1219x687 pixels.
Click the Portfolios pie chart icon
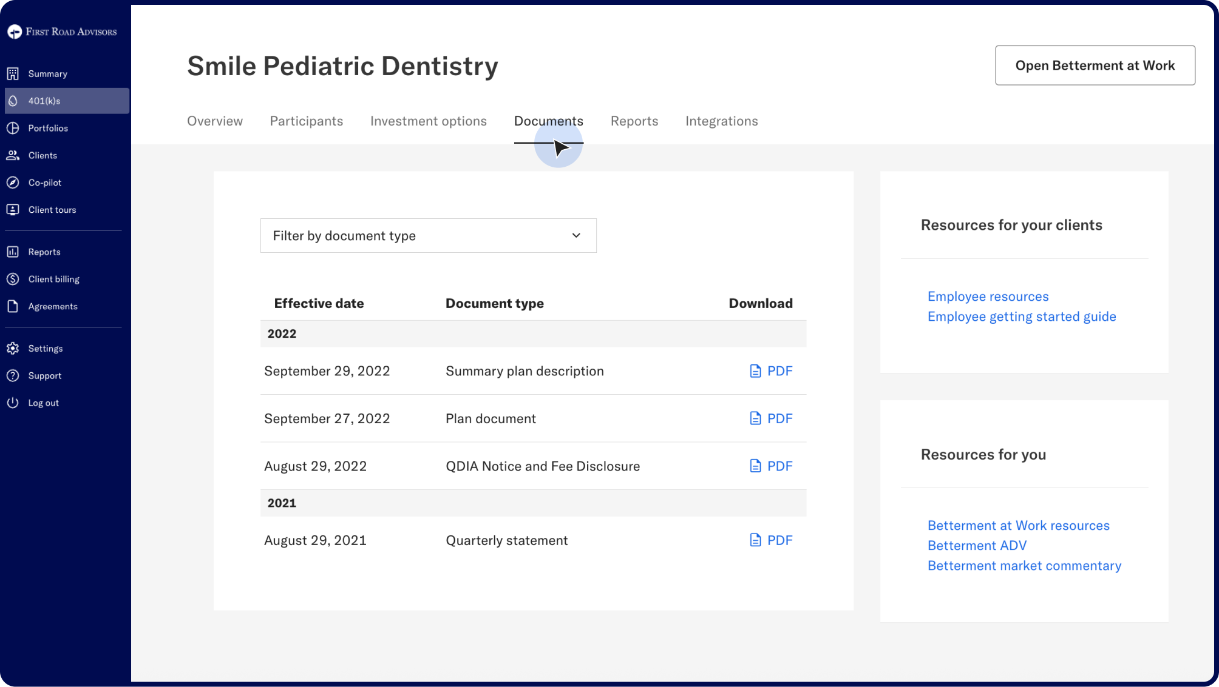click(13, 129)
